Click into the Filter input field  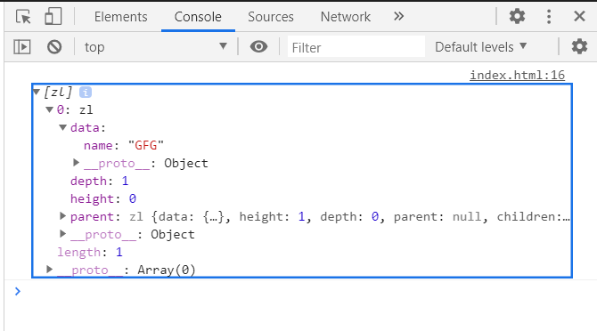point(356,47)
